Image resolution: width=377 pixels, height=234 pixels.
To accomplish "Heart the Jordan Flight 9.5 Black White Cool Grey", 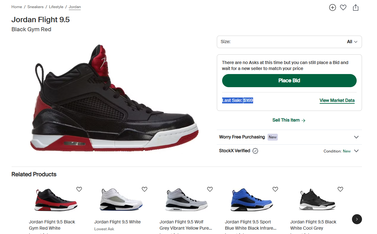I will point(340,189).
